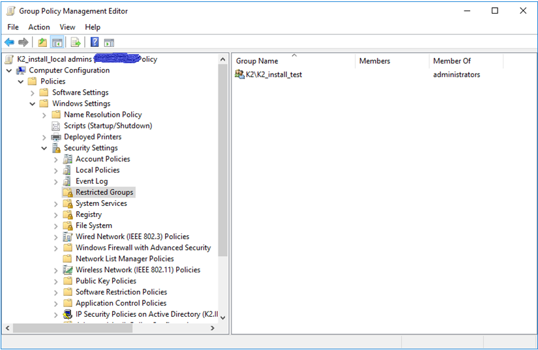Click the System Services folder icon

point(68,203)
